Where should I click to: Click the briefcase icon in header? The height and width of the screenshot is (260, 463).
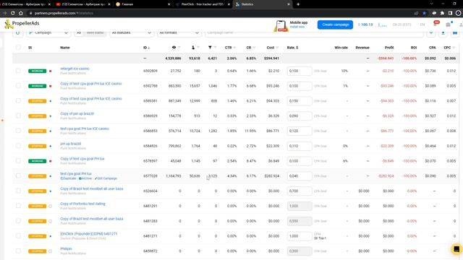(x=449, y=25)
